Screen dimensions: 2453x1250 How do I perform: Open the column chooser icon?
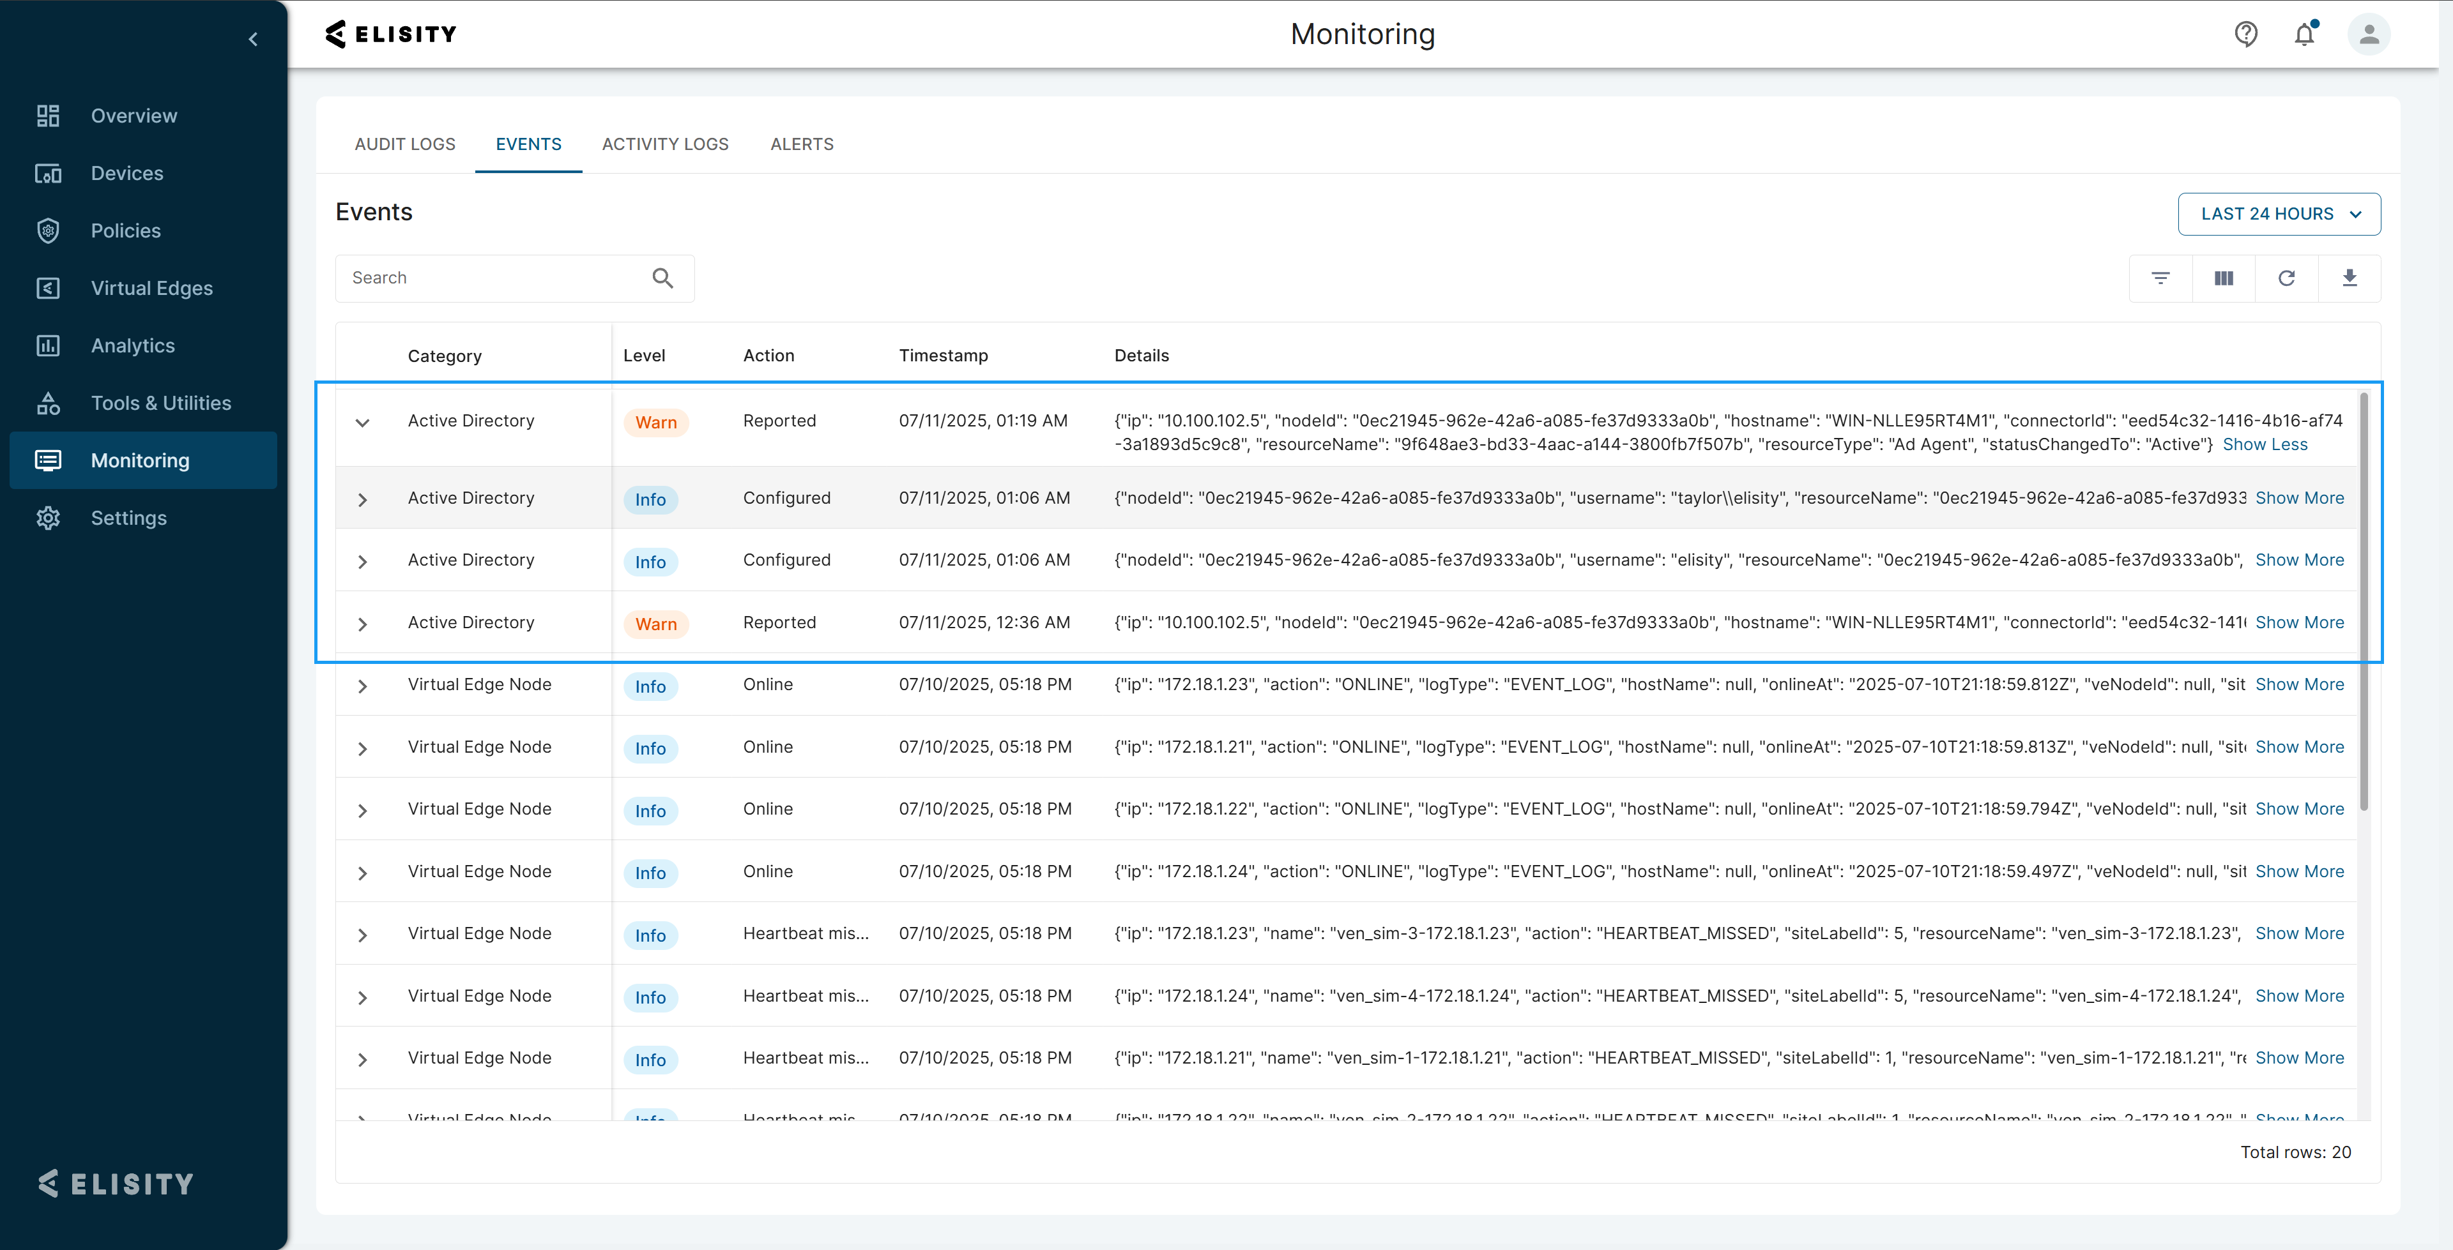point(2224,278)
